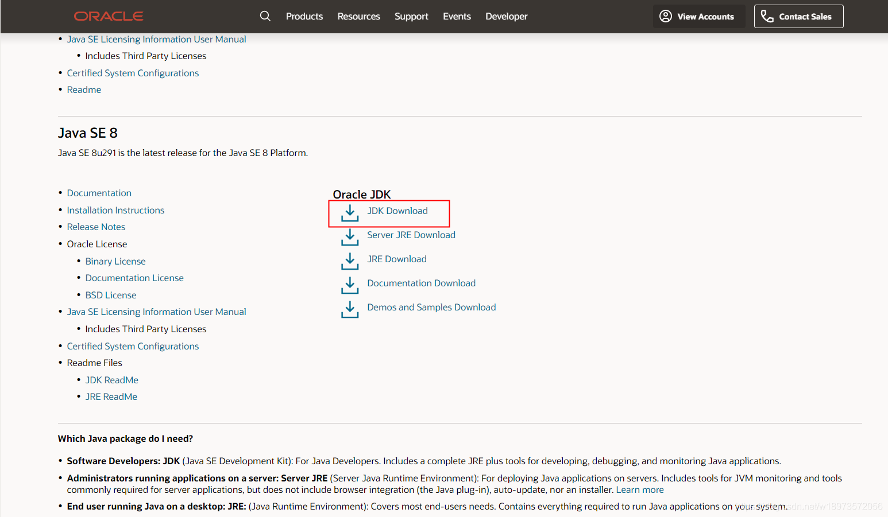Open the Resources menu

point(358,16)
